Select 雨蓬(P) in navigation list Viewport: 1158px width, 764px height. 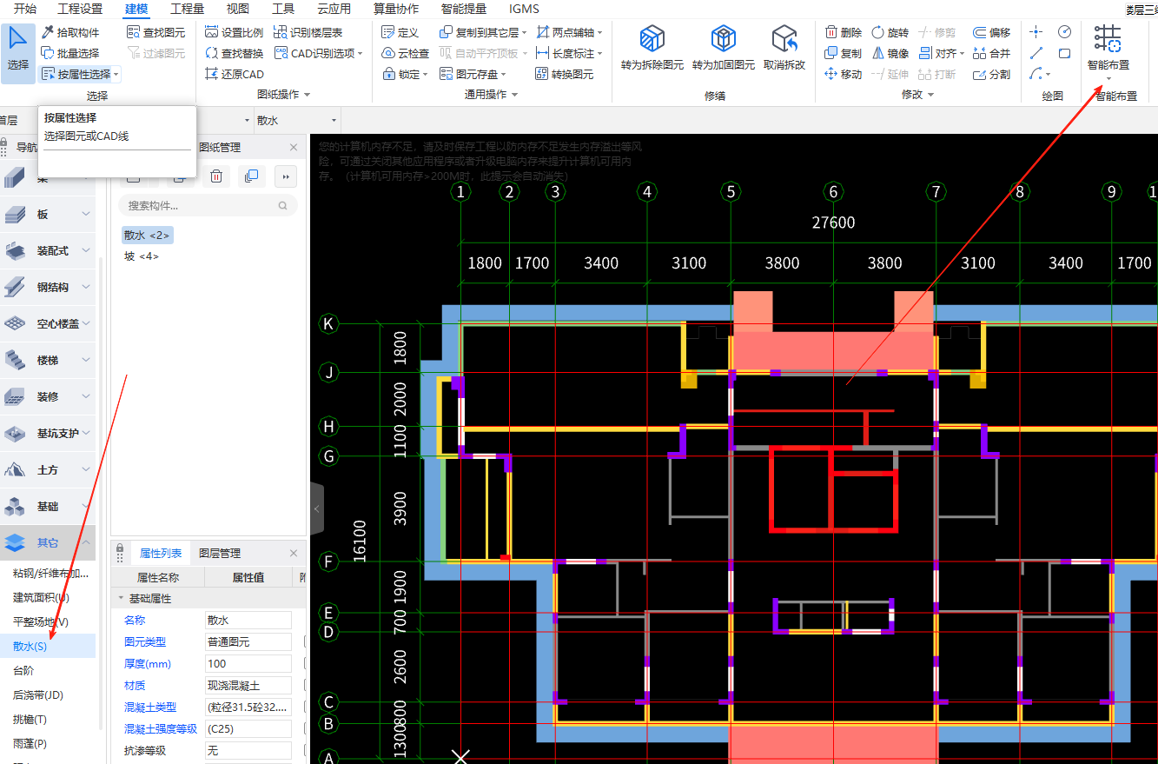(x=30, y=743)
